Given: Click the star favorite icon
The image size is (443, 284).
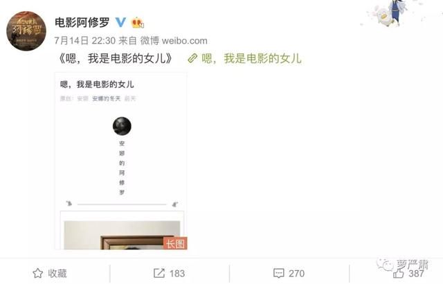Looking at the screenshot, I should point(38,273).
